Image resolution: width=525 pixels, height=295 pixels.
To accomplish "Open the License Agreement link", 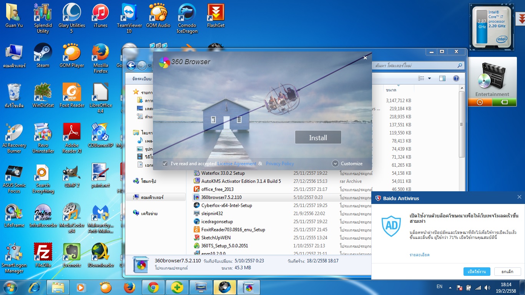I will coord(237,164).
